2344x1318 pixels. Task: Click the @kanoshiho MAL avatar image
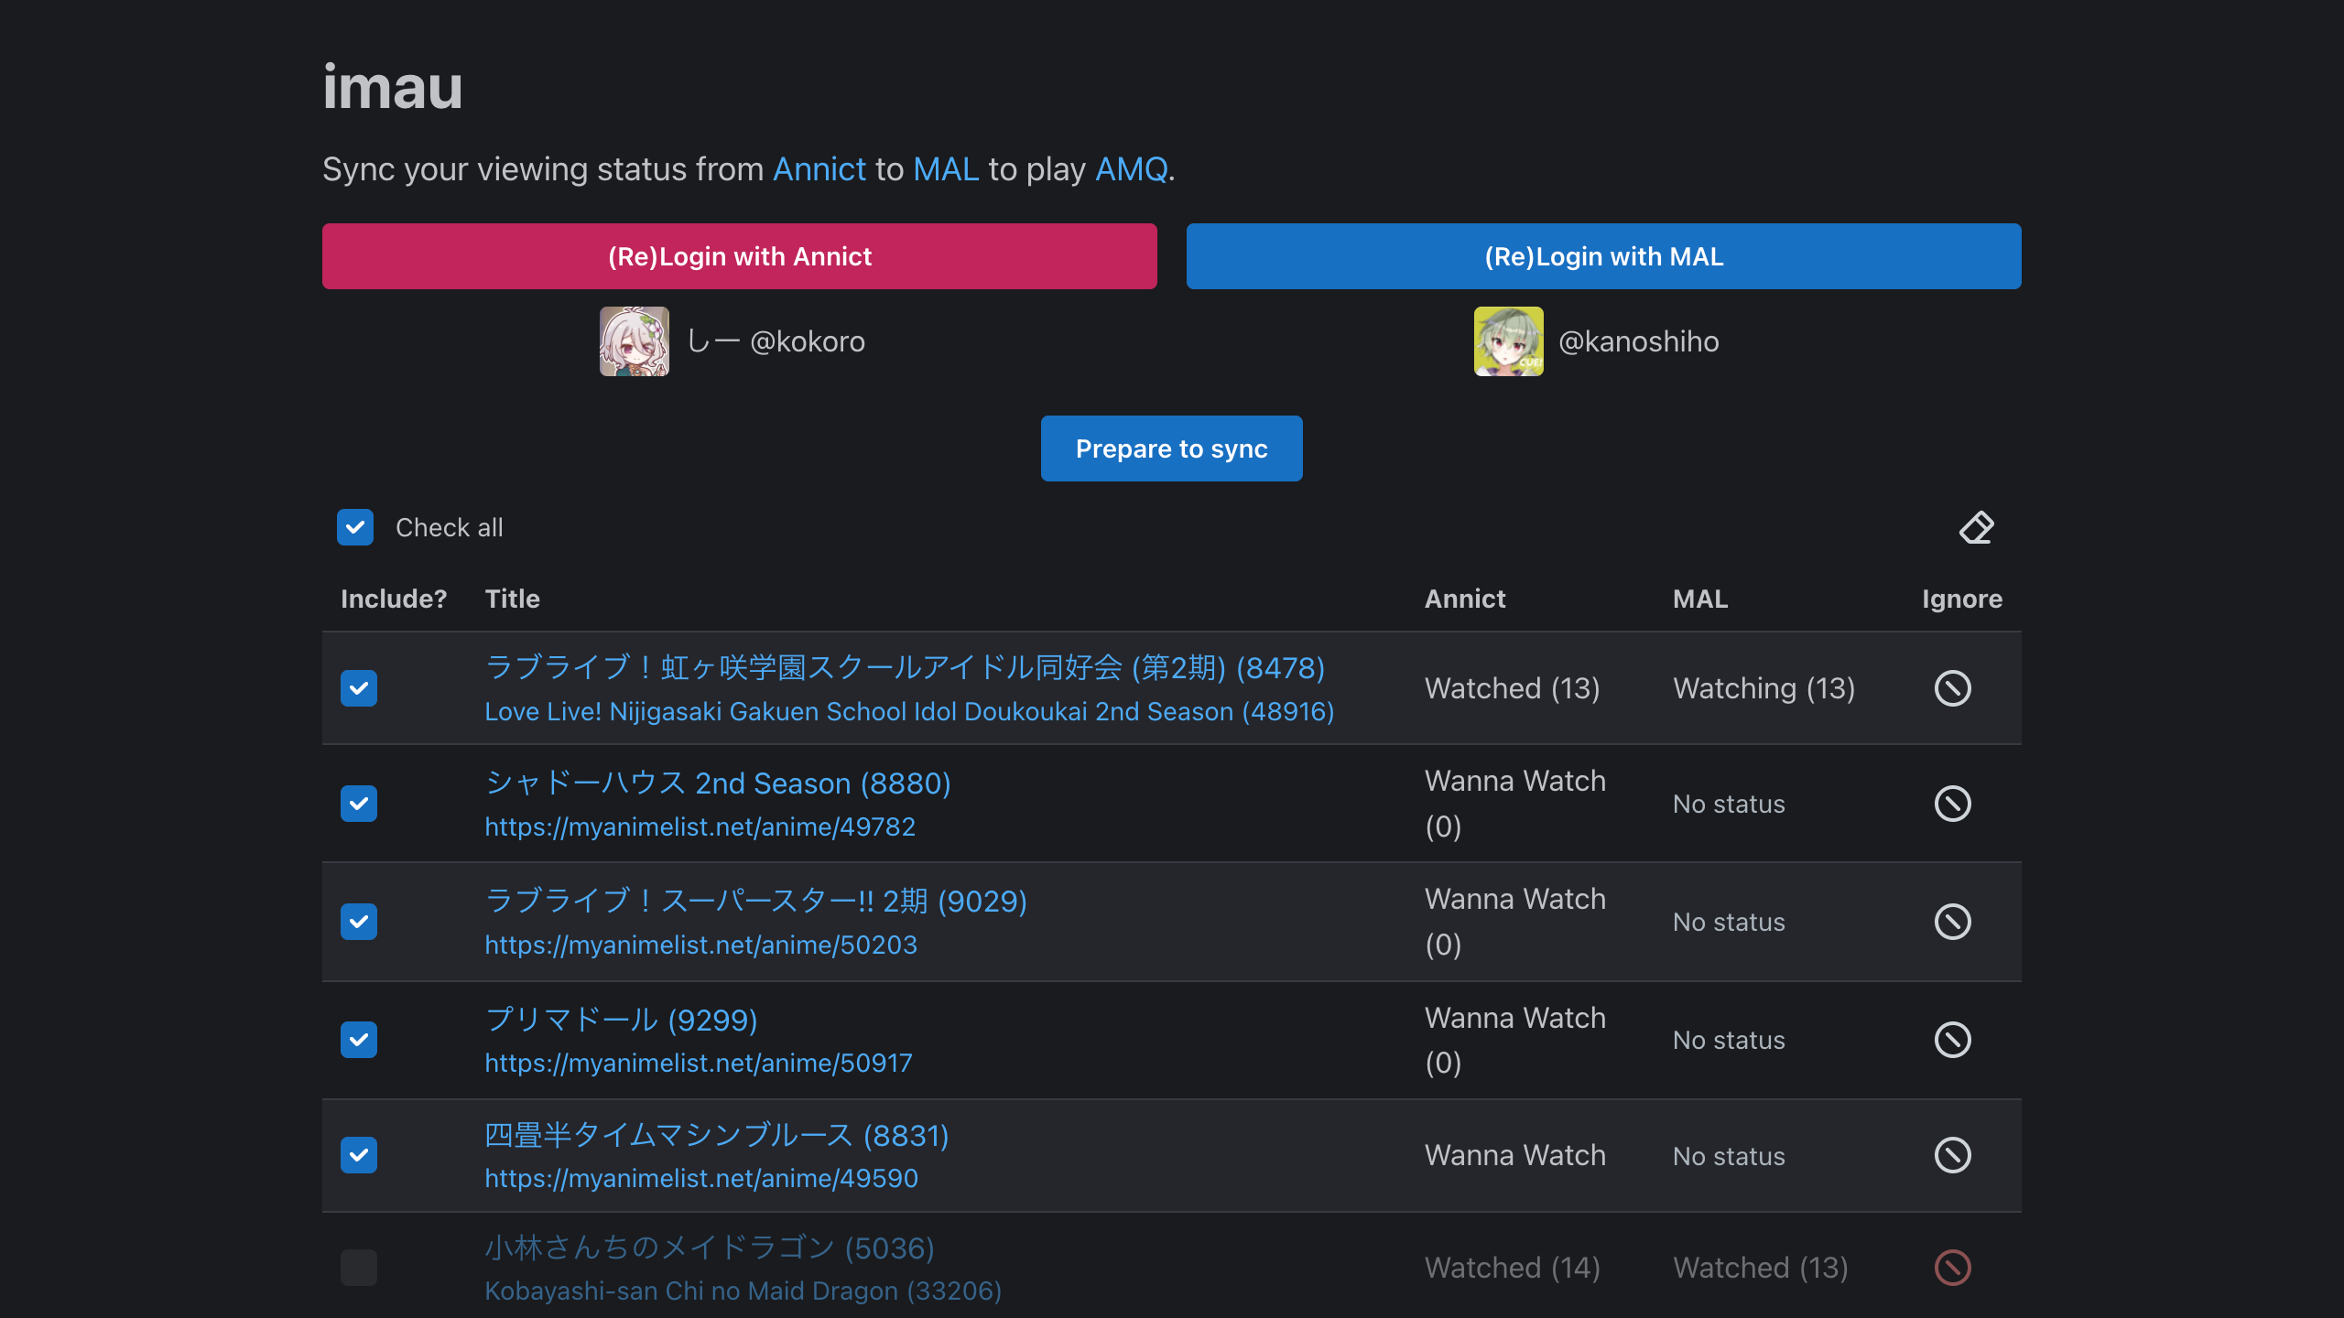[1509, 340]
